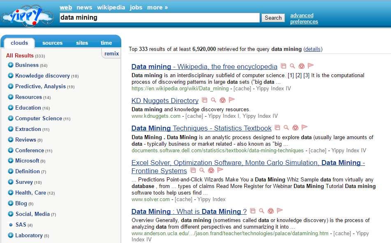Open the KD Nuggets Directory result title

[165, 101]
